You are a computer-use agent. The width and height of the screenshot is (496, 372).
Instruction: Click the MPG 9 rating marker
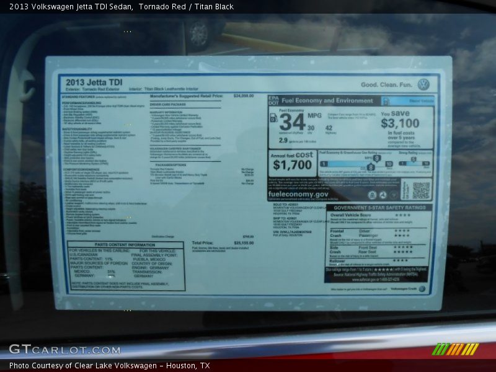pos(376,158)
